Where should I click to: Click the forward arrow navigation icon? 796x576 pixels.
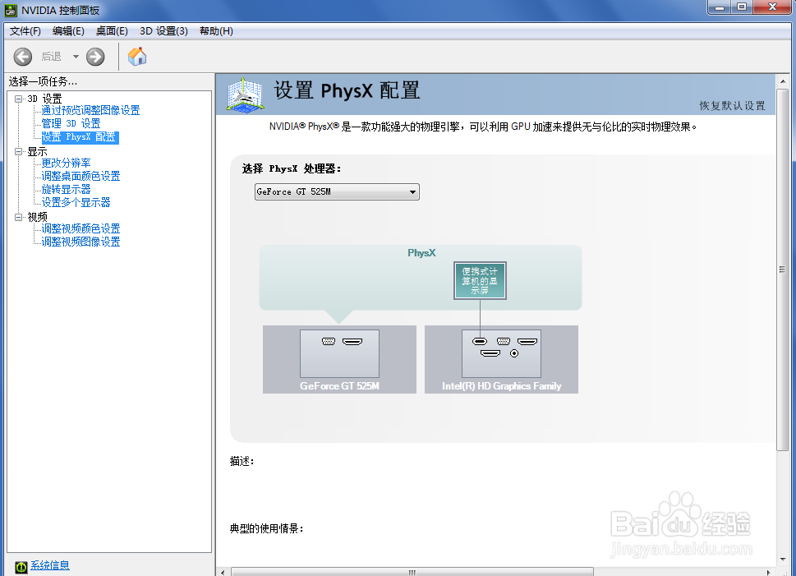coord(95,57)
